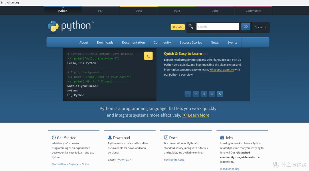Open the docs.python.org link

174,160
